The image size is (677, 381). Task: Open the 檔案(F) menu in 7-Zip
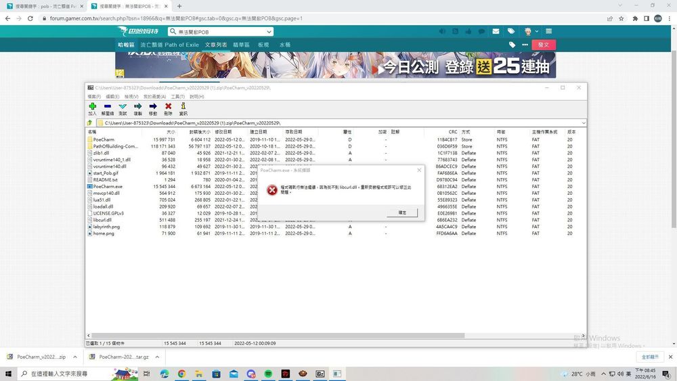point(93,97)
